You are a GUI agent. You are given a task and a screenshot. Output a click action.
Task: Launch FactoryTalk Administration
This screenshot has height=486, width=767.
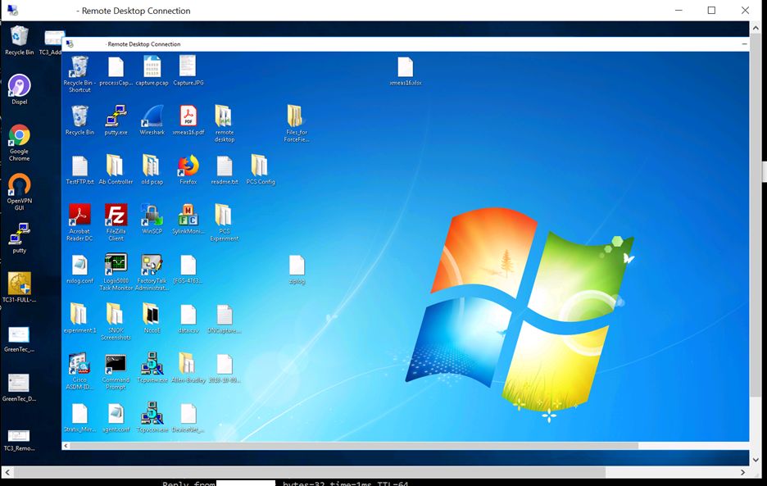pos(152,271)
